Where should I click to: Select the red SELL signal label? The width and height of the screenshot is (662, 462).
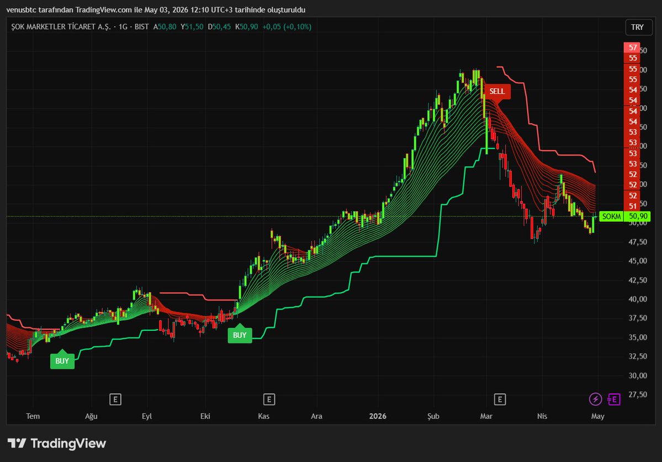(497, 91)
